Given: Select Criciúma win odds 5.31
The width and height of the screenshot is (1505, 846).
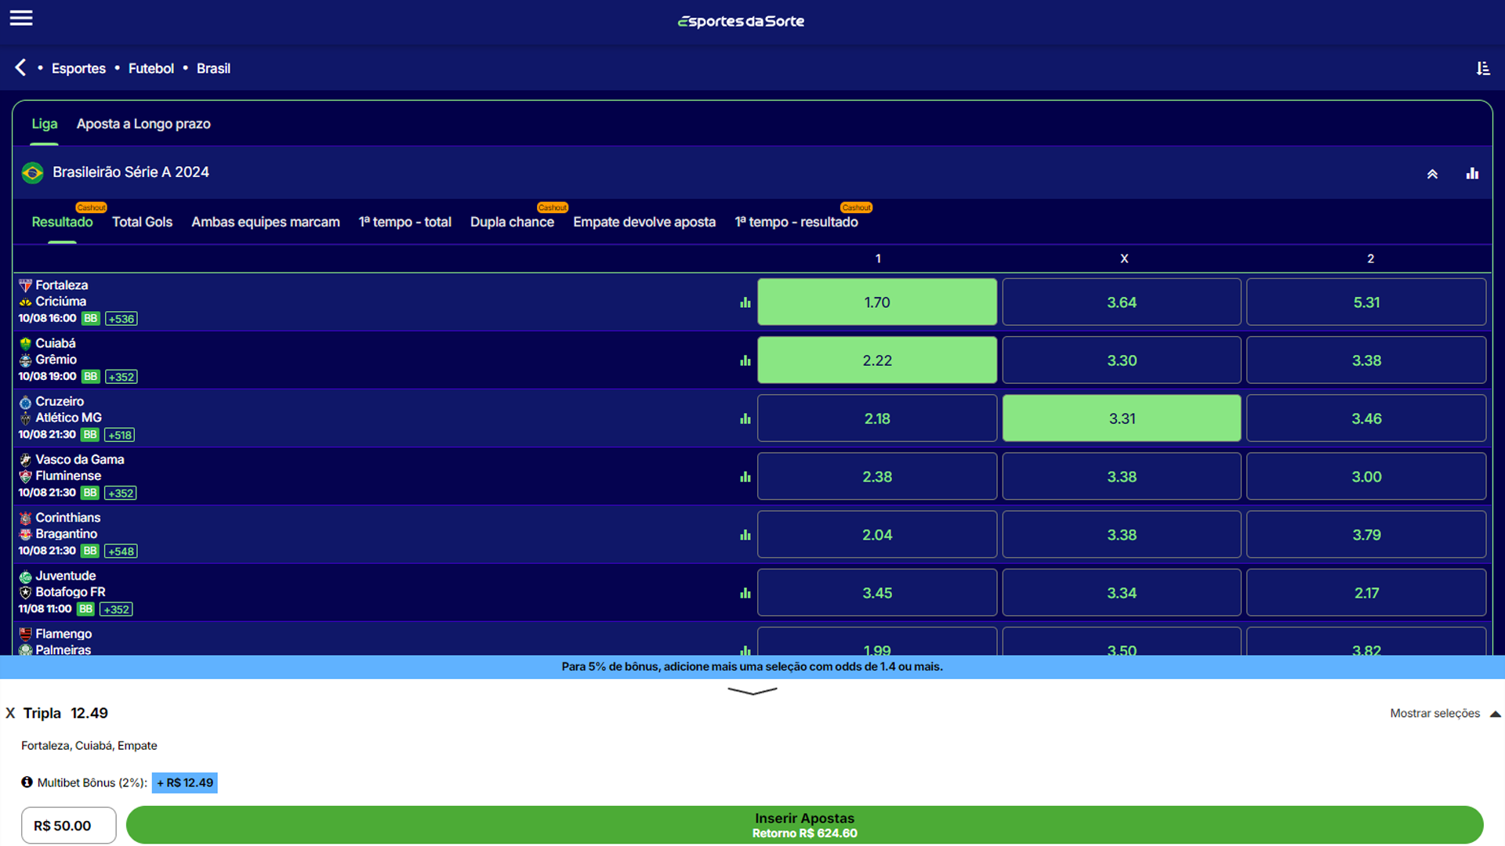Looking at the screenshot, I should [1366, 302].
